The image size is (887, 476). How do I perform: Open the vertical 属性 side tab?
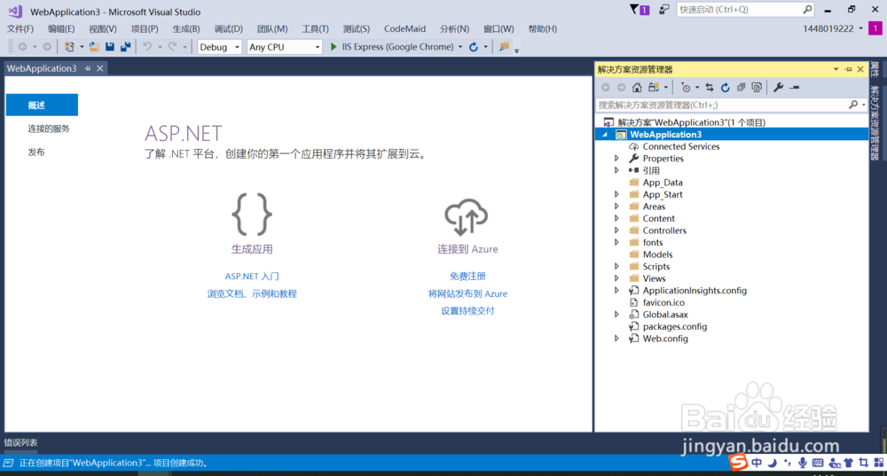point(875,70)
